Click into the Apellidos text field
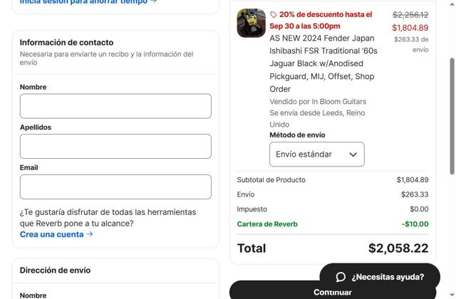 (x=115, y=146)
